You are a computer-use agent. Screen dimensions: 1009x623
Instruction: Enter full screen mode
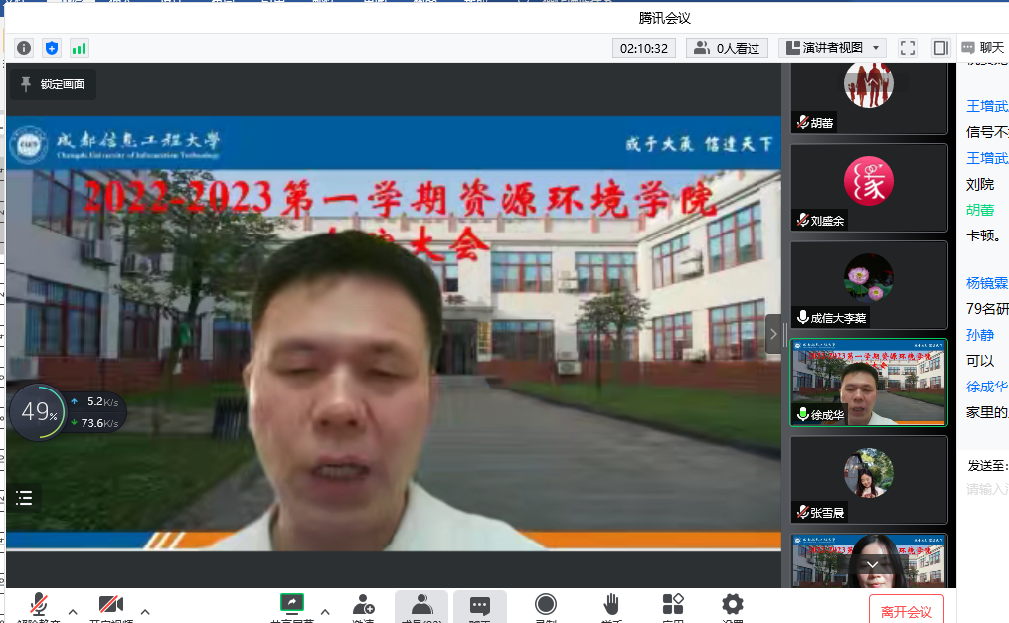[x=907, y=48]
